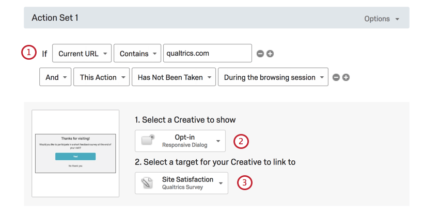
Task: Open the Current URL dropdown
Action: pyautogui.click(x=82, y=54)
